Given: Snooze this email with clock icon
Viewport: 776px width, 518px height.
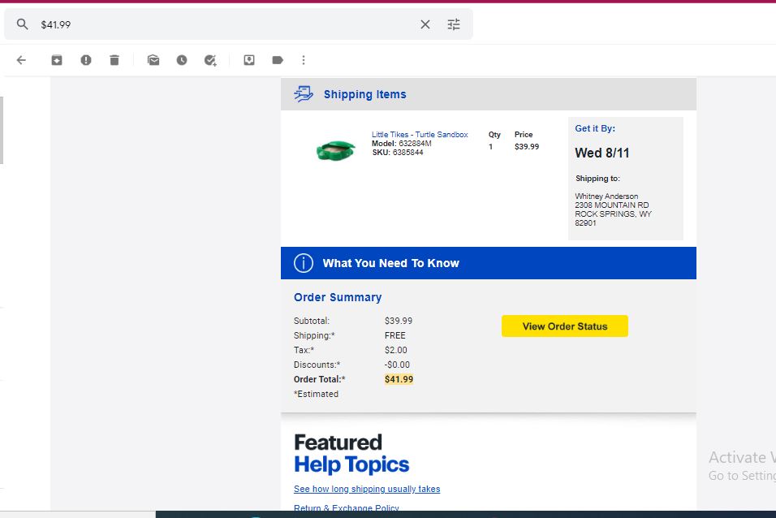Looking at the screenshot, I should (x=182, y=60).
